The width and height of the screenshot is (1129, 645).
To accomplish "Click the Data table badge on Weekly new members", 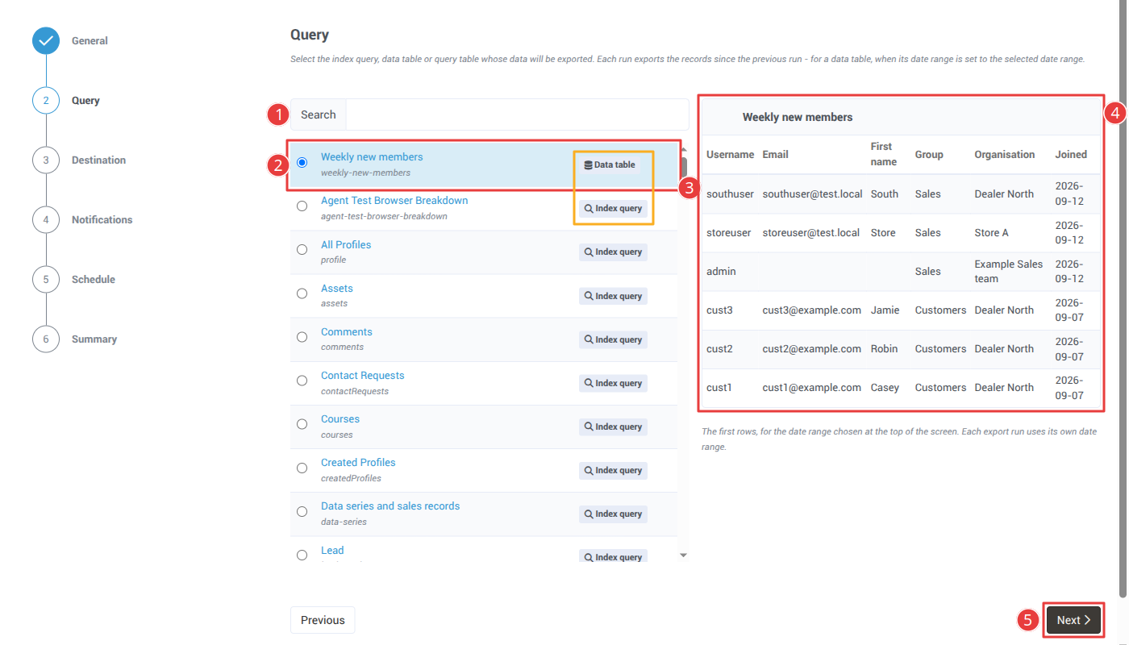I will tap(610, 164).
